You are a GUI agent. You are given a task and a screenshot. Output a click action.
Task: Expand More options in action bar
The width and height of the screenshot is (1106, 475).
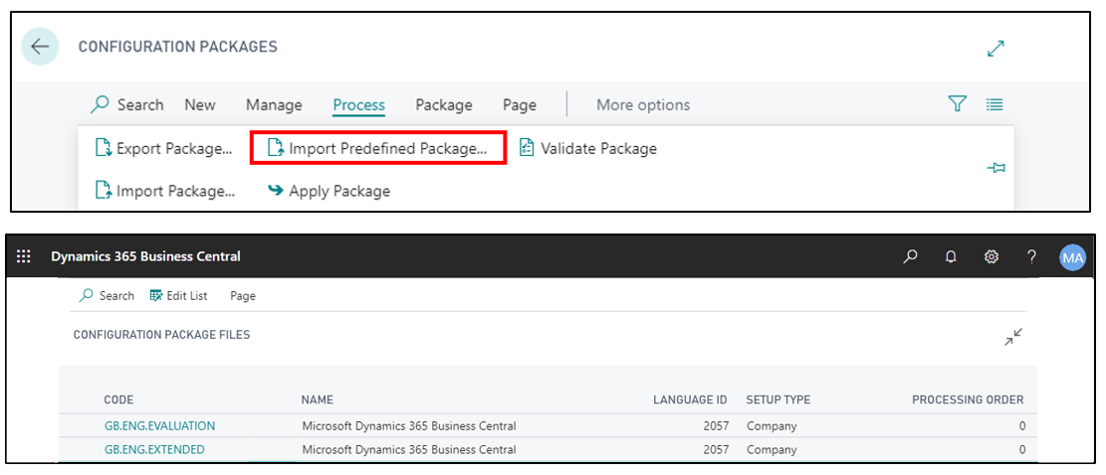pyautogui.click(x=643, y=105)
